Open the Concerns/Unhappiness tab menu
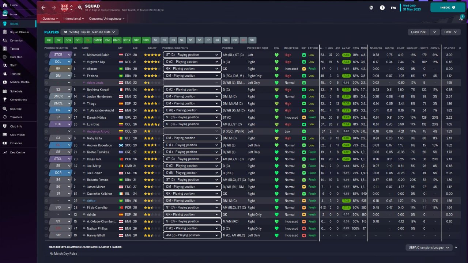The width and height of the screenshot is (468, 263). 107,19
